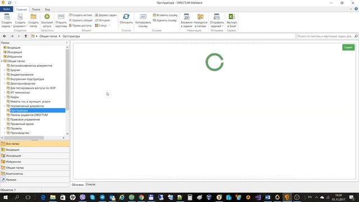Click the Создать задачу ribbon icon
The image size is (359, 202).
click(7, 17)
